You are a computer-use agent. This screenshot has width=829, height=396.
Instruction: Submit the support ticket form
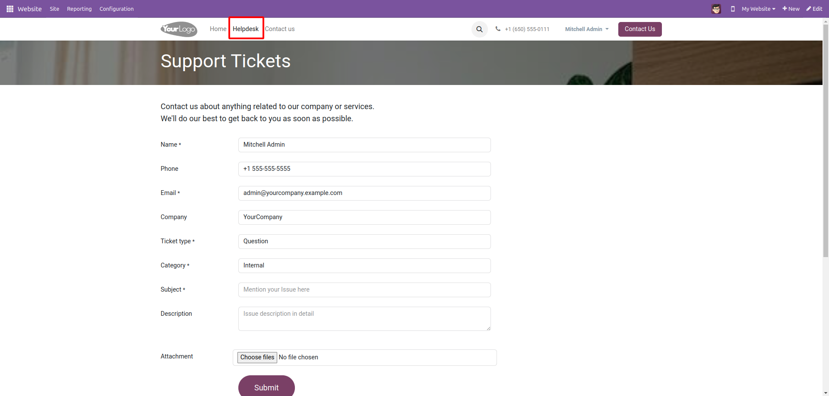266,387
